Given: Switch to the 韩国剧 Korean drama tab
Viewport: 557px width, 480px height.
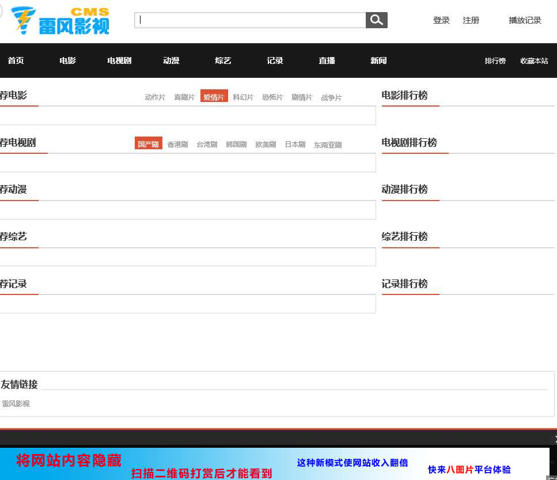Looking at the screenshot, I should 236,144.
